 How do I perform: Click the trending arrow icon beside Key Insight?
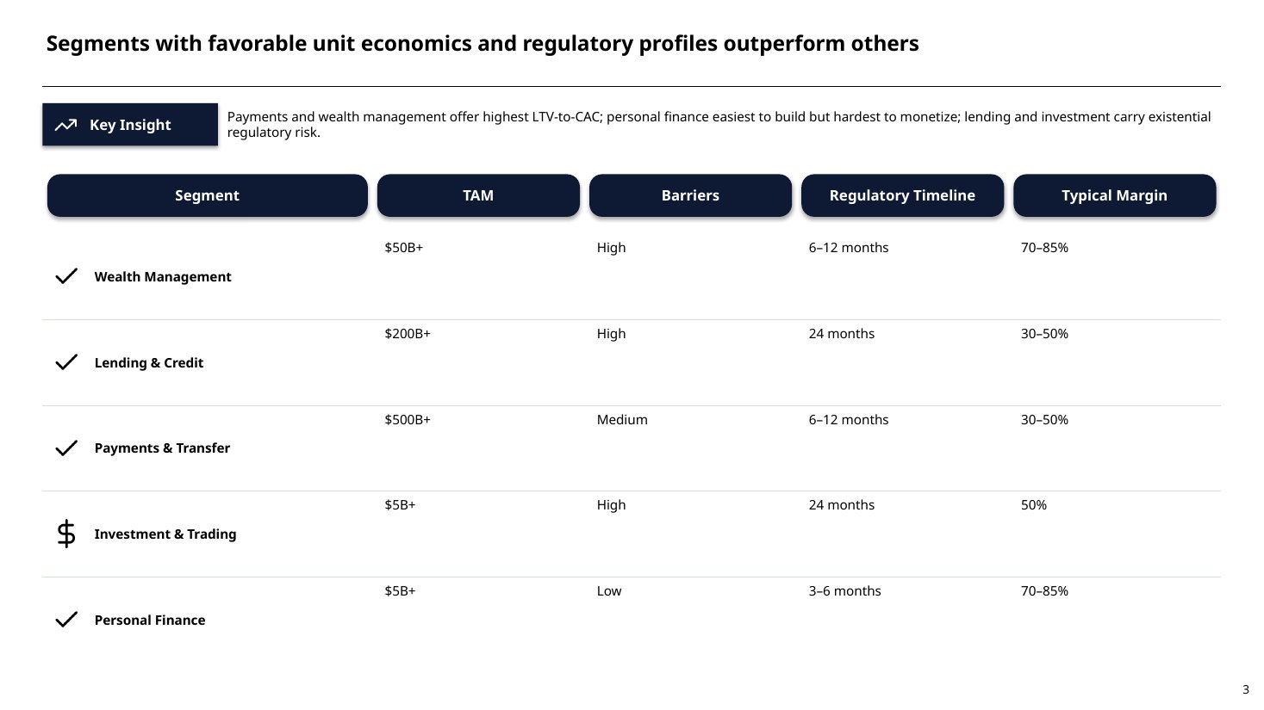(x=65, y=125)
